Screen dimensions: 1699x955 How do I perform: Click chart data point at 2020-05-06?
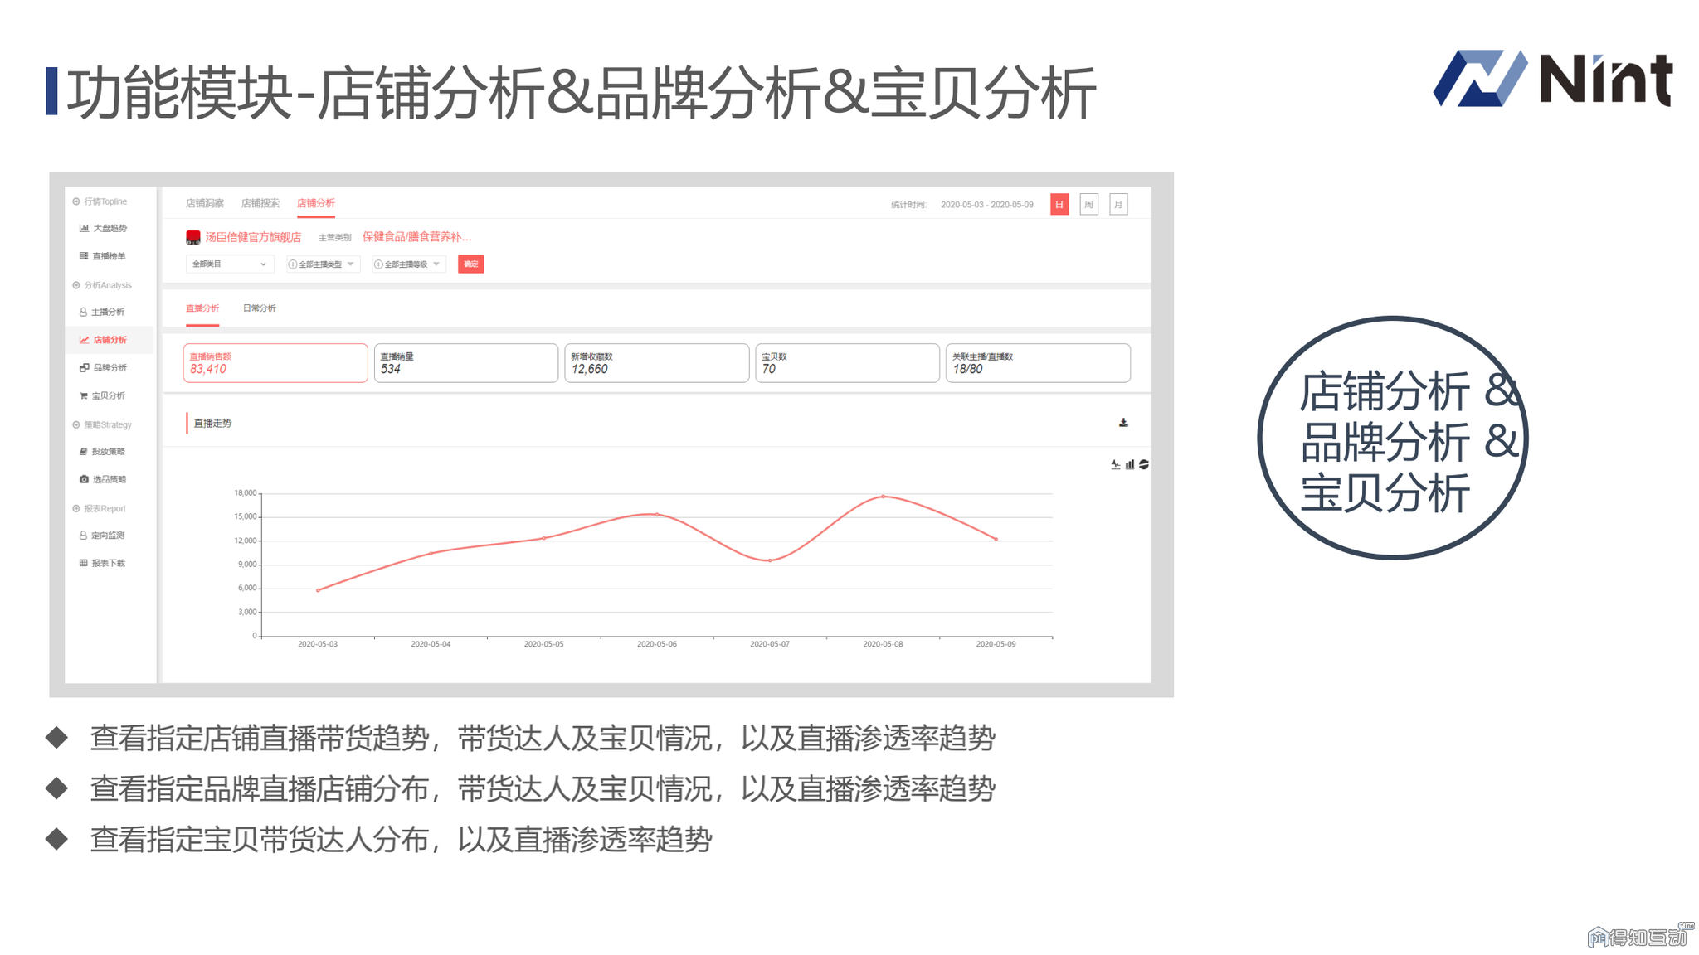(x=657, y=515)
